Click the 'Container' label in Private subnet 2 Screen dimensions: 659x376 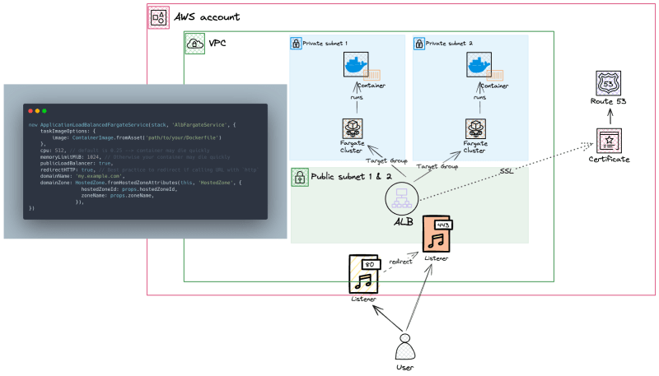point(495,86)
